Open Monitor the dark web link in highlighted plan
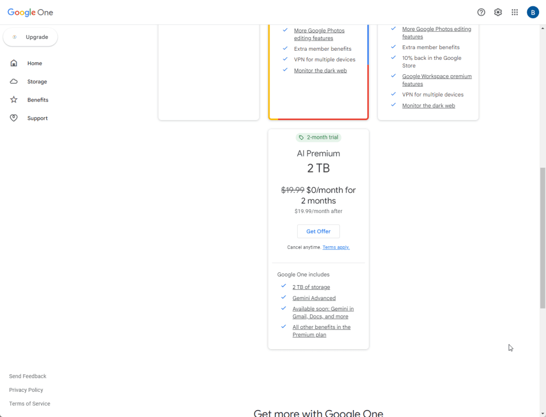546x417 pixels. click(x=320, y=70)
